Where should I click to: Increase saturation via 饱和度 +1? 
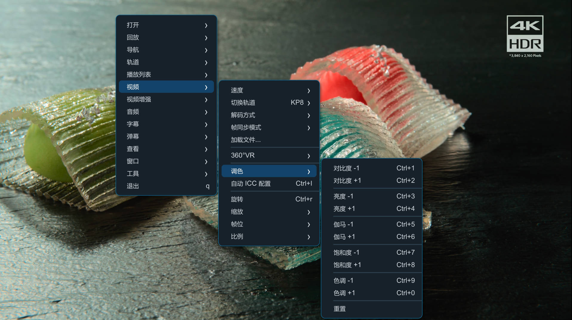(371, 265)
